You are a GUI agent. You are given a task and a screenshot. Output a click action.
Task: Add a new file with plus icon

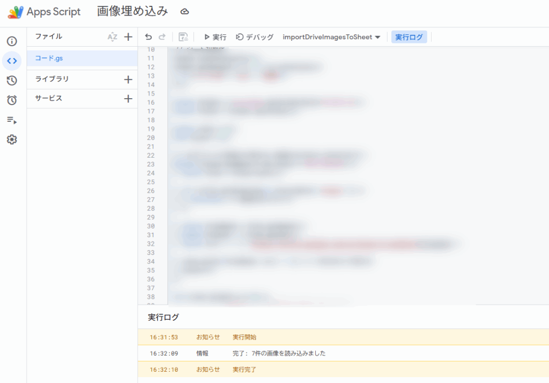128,37
